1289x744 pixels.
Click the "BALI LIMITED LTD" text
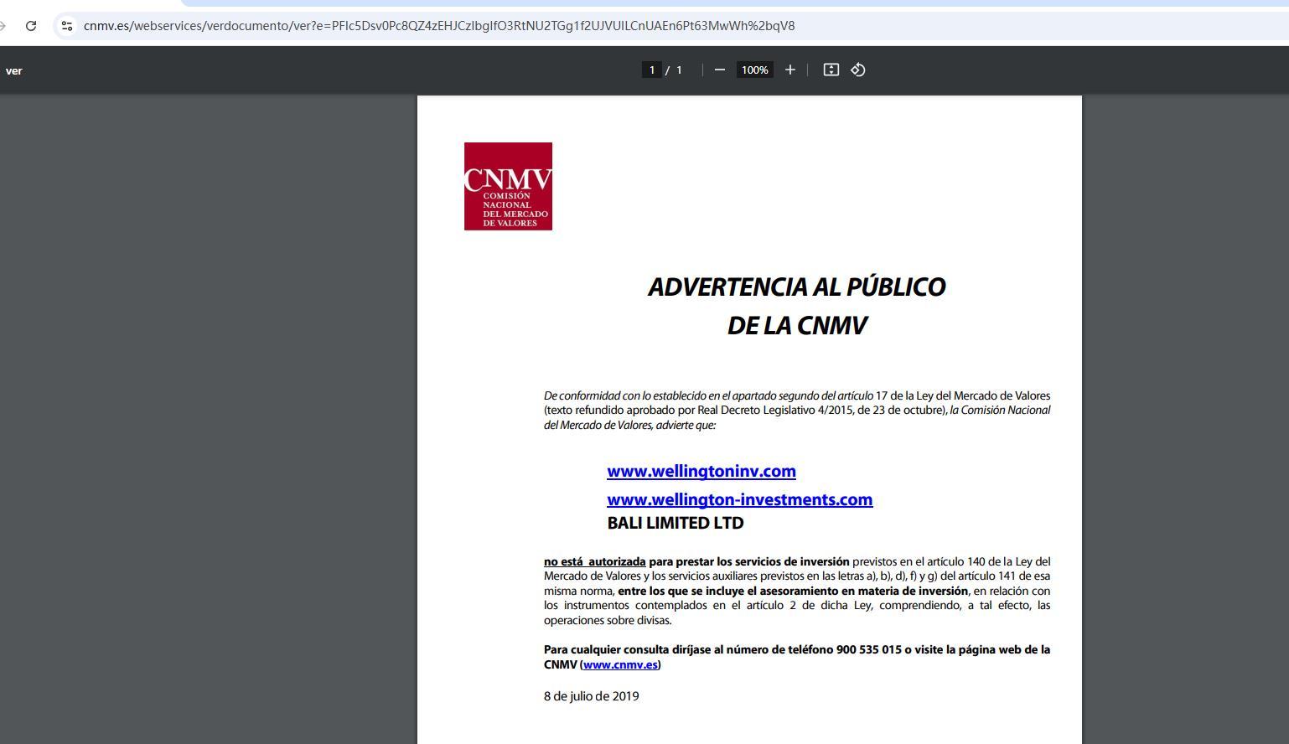click(675, 523)
